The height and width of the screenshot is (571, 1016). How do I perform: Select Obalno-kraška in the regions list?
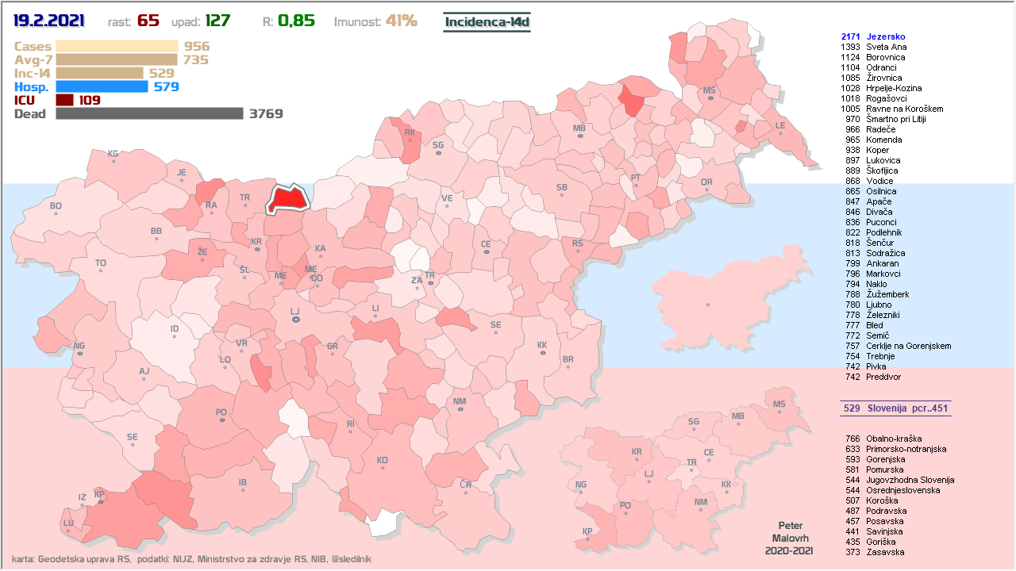pyautogui.click(x=894, y=439)
